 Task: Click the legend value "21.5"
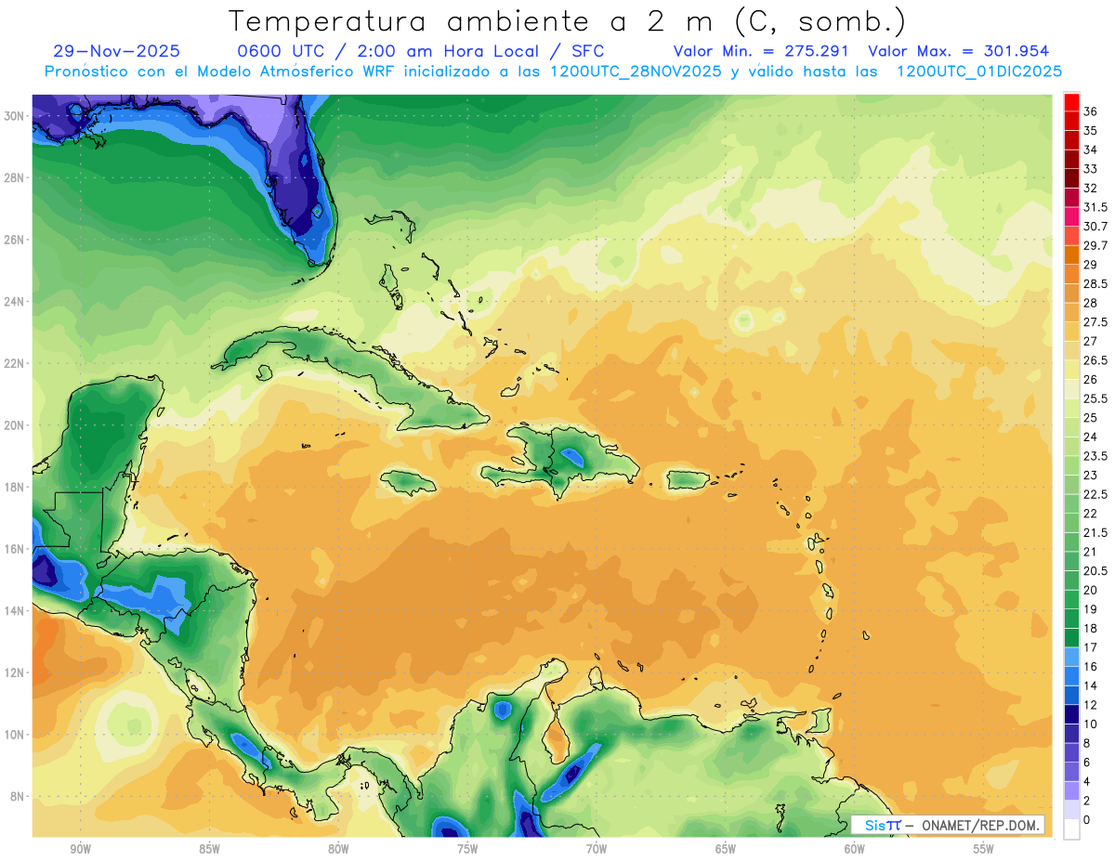coord(1095,532)
